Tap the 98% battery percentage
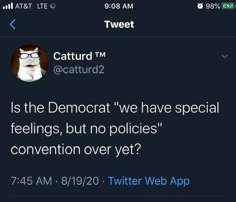The width and height of the screenshot is (236, 202). tap(213, 7)
